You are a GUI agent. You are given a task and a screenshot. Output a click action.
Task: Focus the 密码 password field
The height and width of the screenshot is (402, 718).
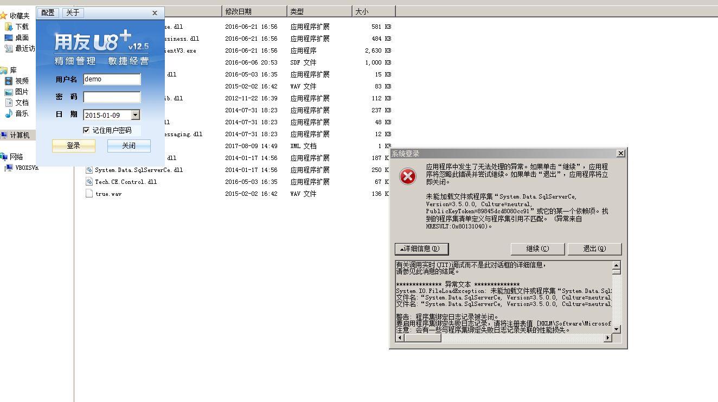[112, 97]
